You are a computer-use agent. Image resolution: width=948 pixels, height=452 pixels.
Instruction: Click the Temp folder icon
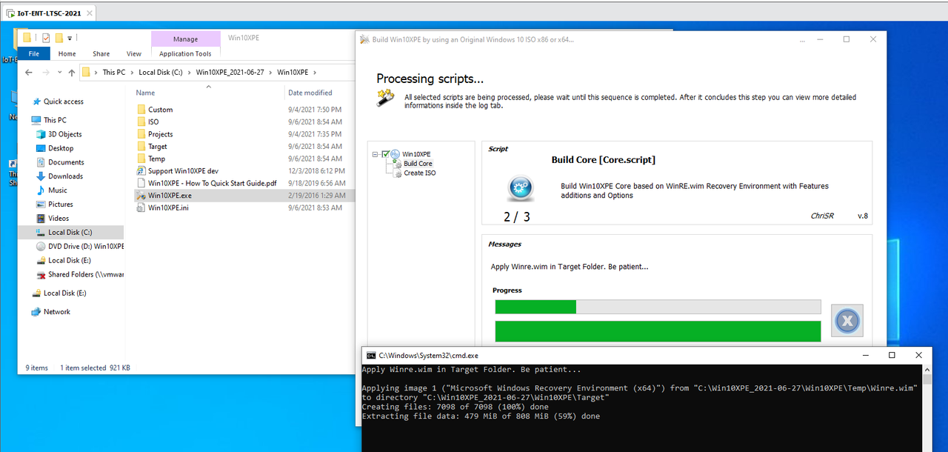(142, 159)
